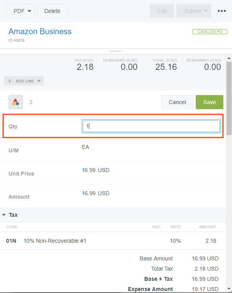Click the panel resize grip handle
This screenshot has height=293, width=232.
tap(116, 51)
